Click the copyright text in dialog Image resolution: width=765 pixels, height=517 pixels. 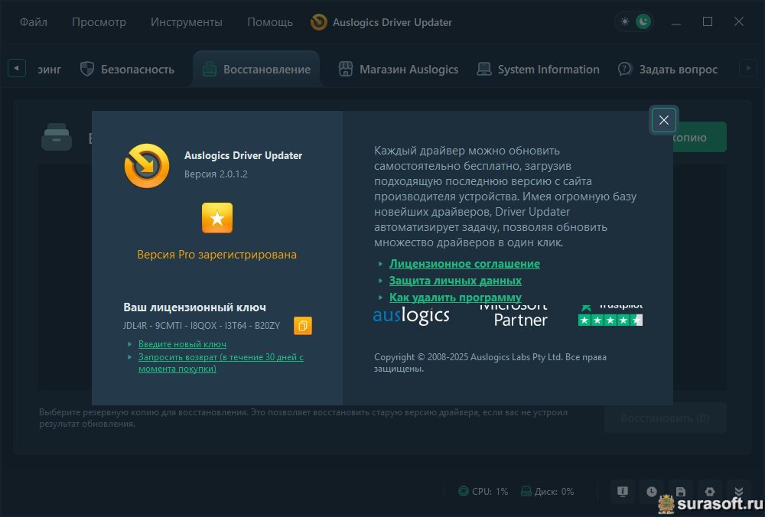(x=490, y=363)
